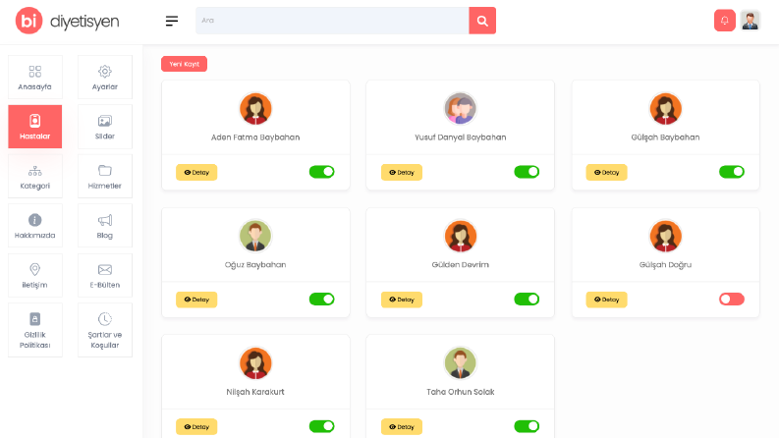The width and height of the screenshot is (779, 438).
Task: Focus the Ara search field
Action: click(x=332, y=21)
